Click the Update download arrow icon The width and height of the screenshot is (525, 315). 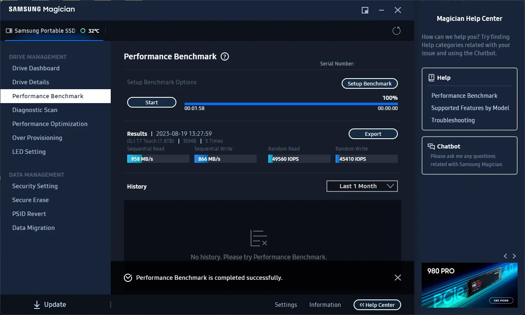point(37,304)
